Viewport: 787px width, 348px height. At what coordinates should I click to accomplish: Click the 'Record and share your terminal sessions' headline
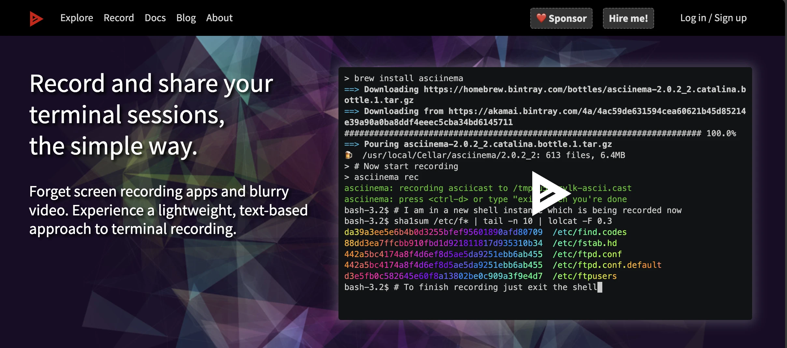151,115
